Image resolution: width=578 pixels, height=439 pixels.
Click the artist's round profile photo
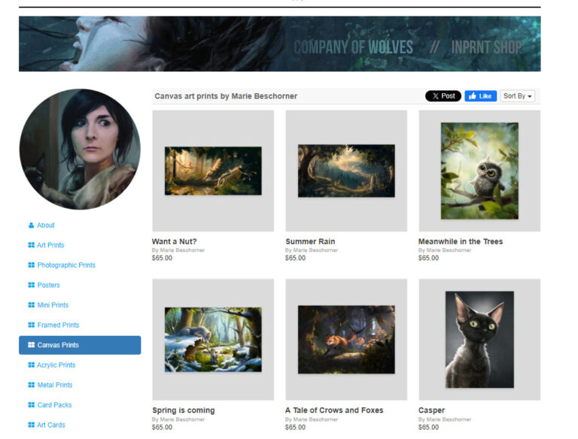point(80,149)
